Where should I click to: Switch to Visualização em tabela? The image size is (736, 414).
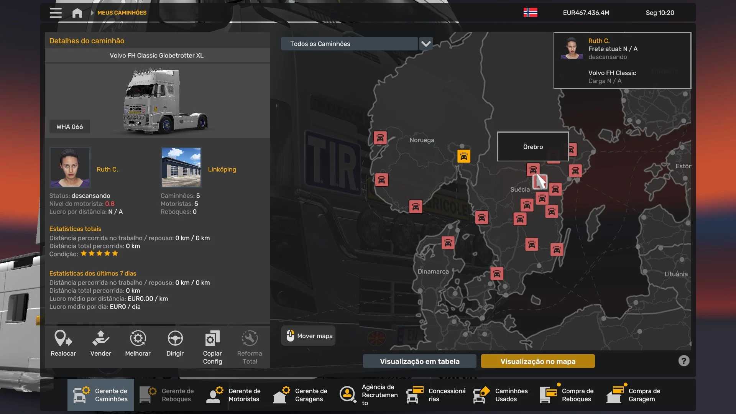tap(419, 361)
